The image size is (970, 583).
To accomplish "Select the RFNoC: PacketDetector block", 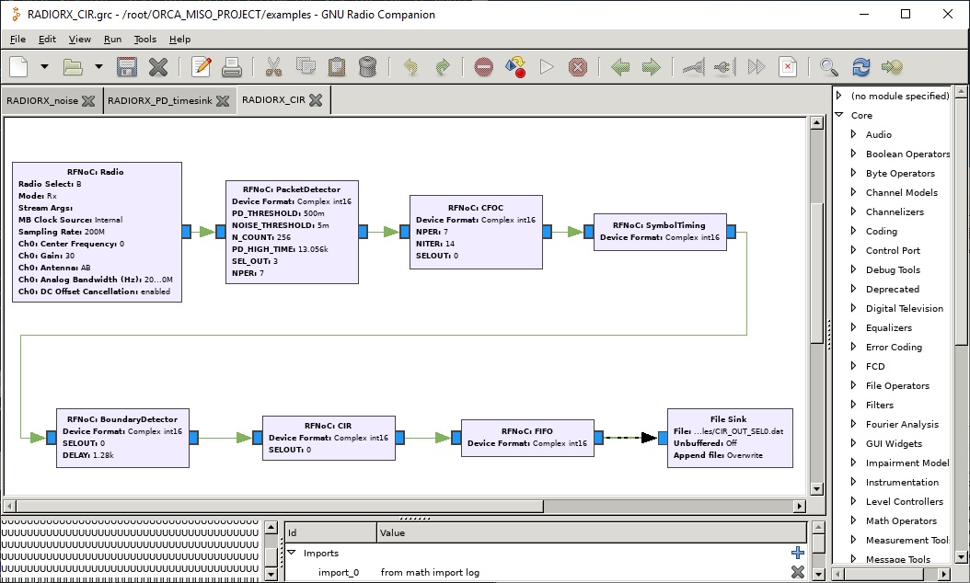I will point(292,231).
